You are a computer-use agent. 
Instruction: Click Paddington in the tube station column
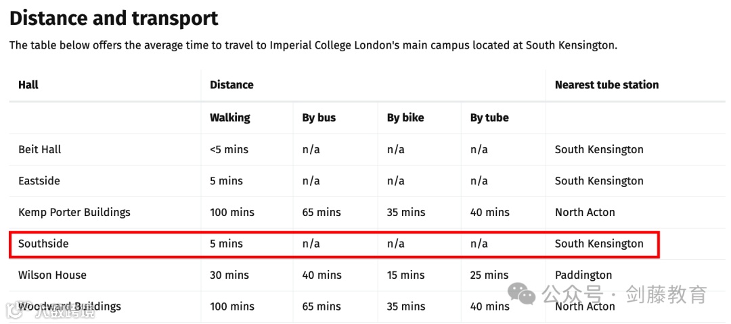point(583,275)
